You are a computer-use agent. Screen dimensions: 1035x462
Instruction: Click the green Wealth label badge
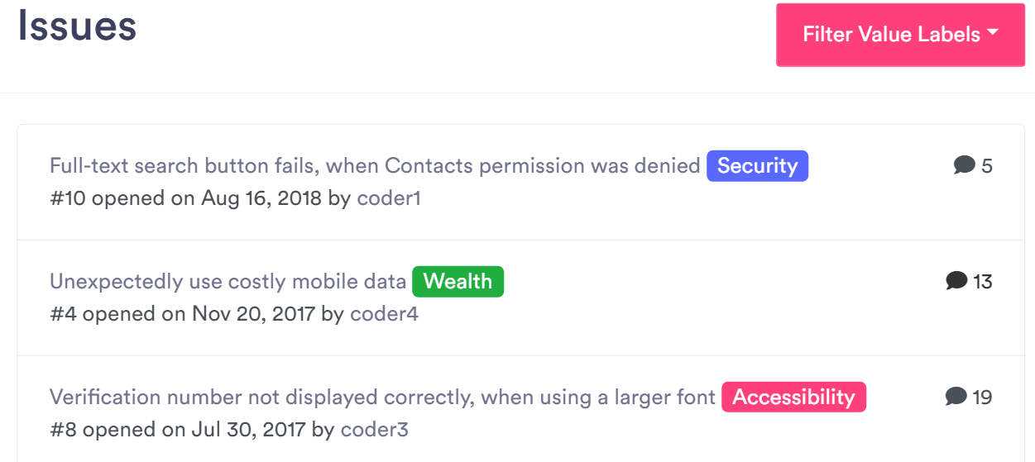(x=458, y=282)
